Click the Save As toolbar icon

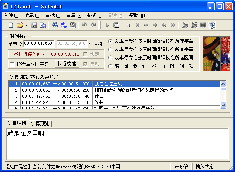point(43,25)
